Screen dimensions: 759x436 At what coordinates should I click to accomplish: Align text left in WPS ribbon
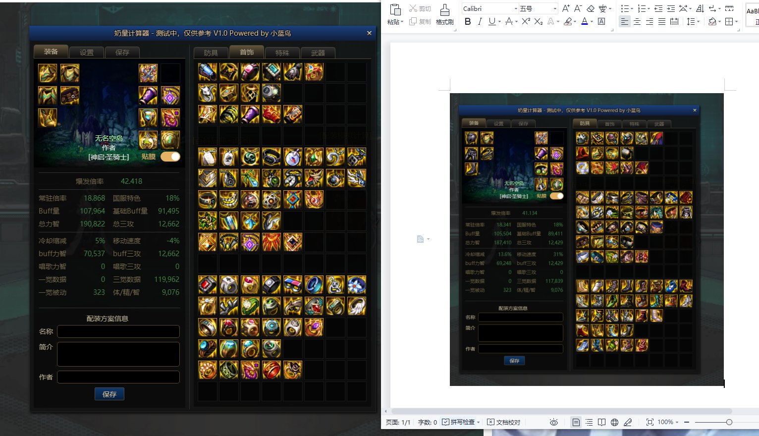click(x=625, y=21)
